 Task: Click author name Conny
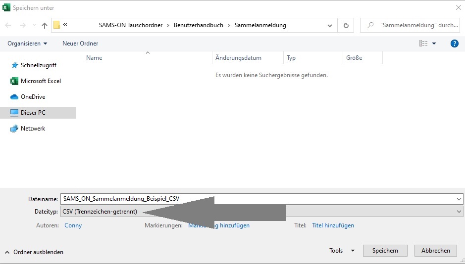73,225
